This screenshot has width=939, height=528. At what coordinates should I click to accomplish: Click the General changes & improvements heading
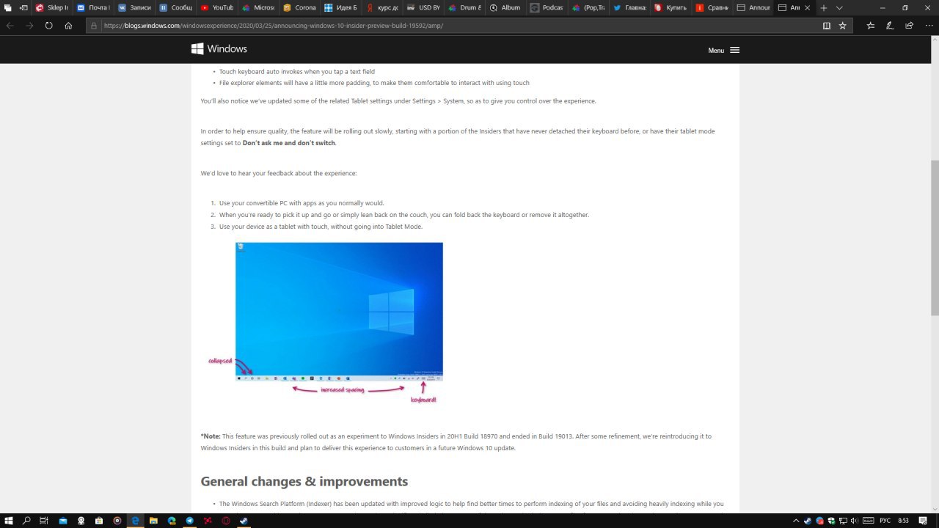304,482
